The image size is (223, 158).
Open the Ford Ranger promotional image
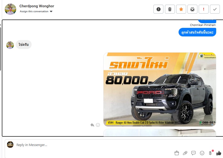click(159, 89)
